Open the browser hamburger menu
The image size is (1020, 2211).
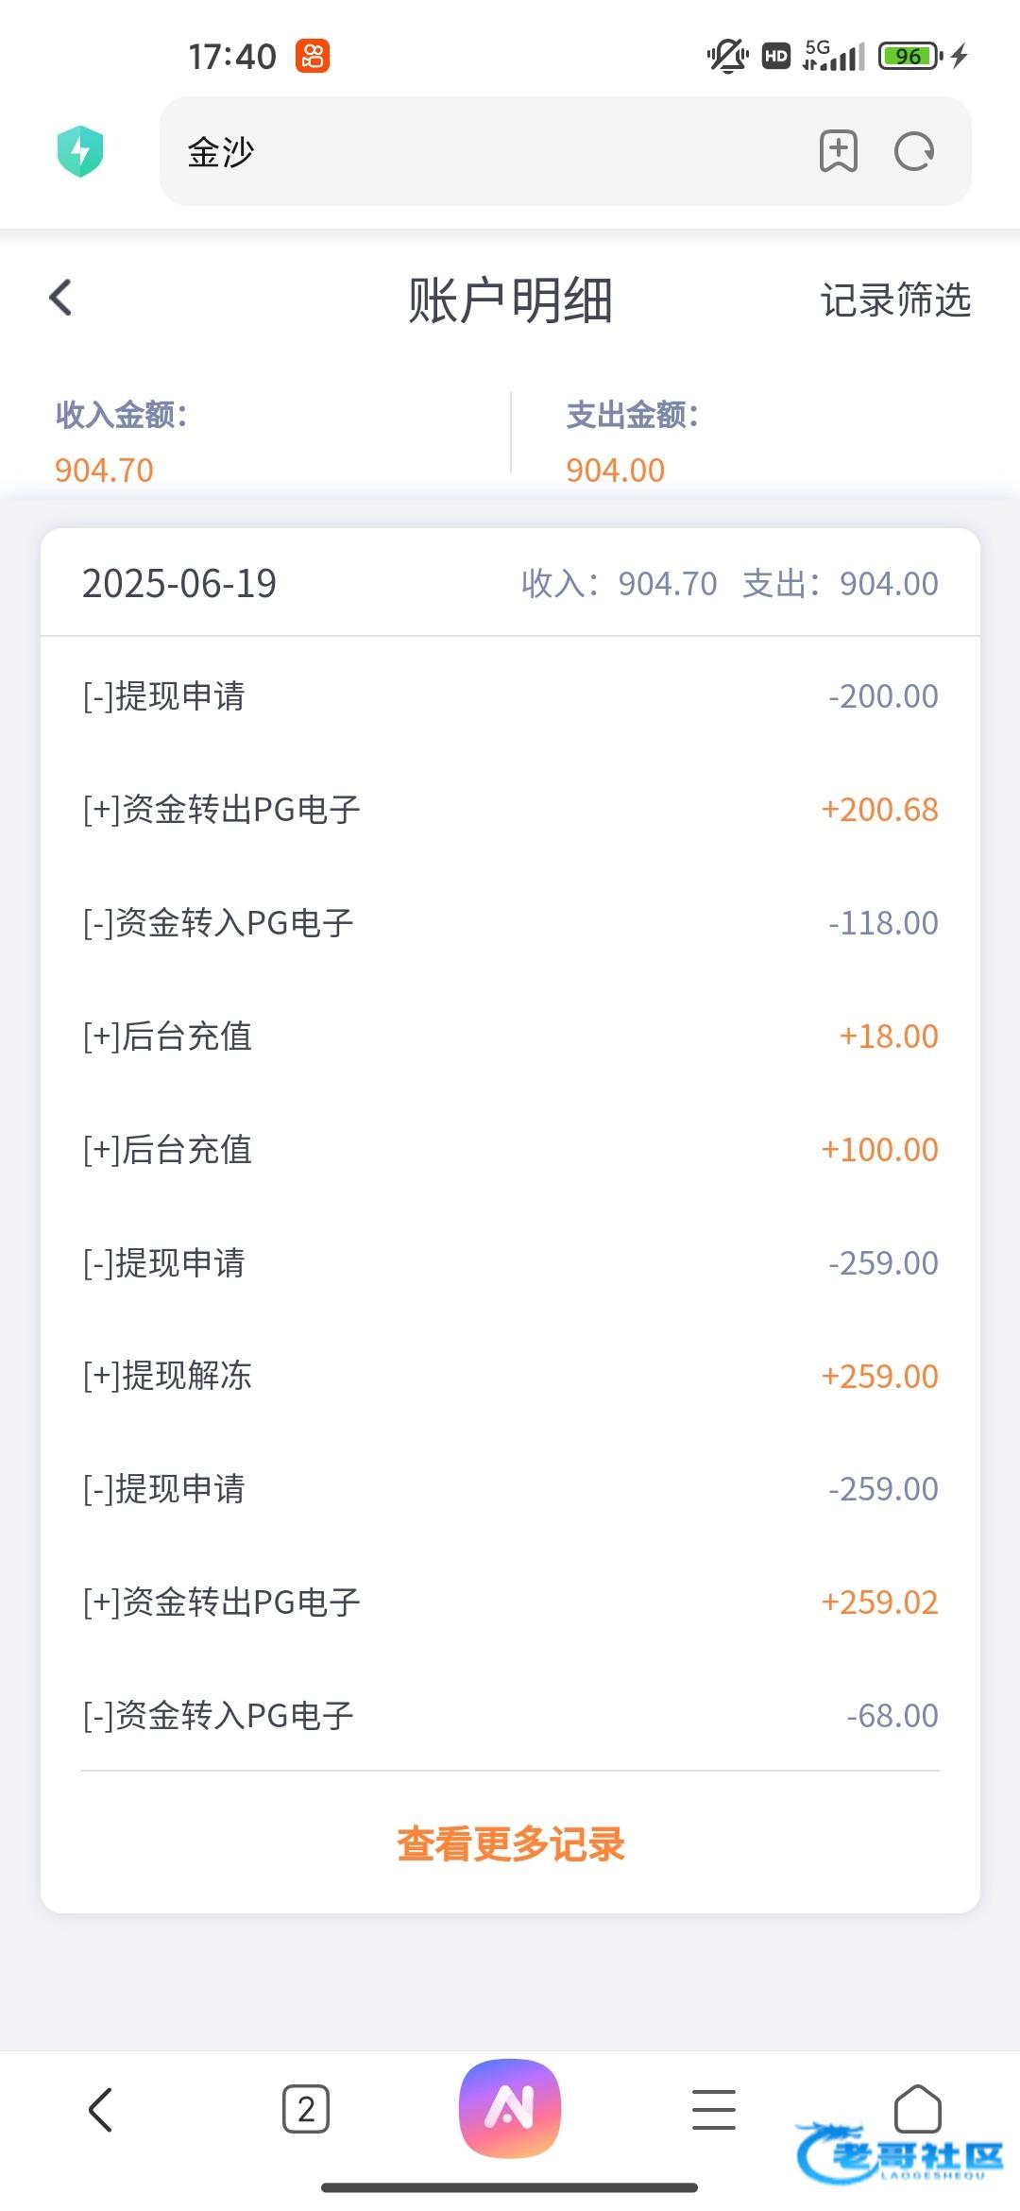pyautogui.click(x=714, y=2109)
